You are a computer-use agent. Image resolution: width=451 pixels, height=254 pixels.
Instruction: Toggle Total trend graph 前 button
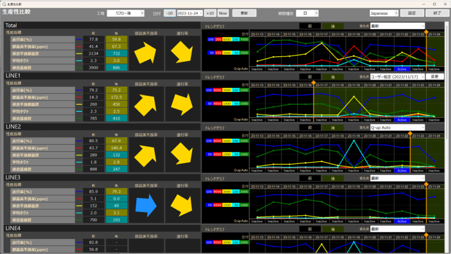(310, 26)
